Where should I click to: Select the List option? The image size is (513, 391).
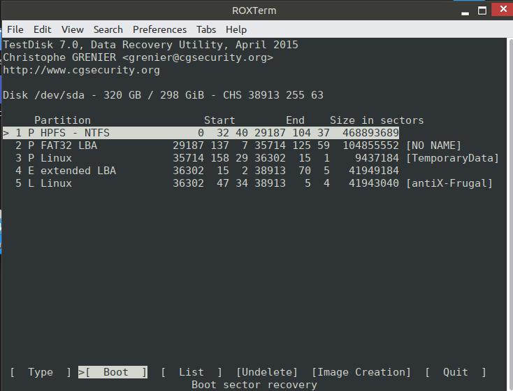[192, 372]
